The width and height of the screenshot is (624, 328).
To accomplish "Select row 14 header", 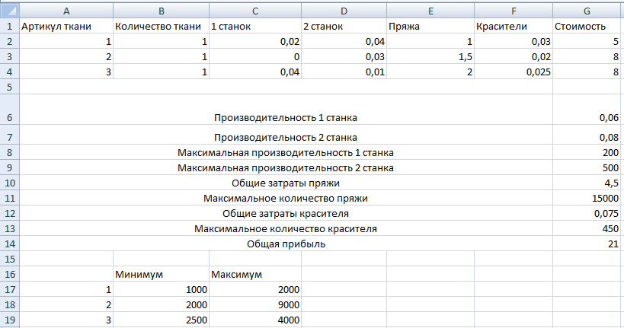I will [x=10, y=244].
